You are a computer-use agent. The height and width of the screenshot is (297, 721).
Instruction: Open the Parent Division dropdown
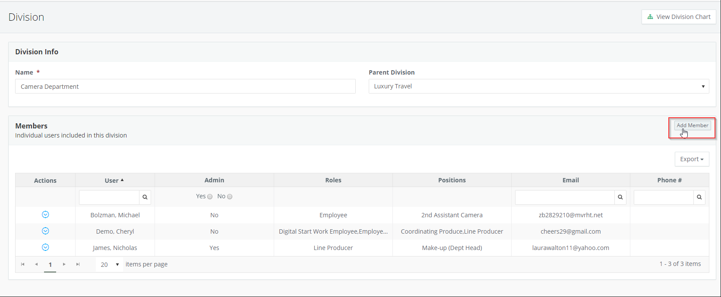click(x=538, y=86)
